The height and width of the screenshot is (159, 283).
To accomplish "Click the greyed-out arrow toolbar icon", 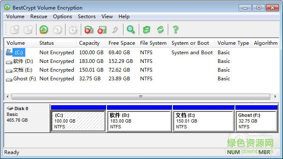I will [115, 30].
